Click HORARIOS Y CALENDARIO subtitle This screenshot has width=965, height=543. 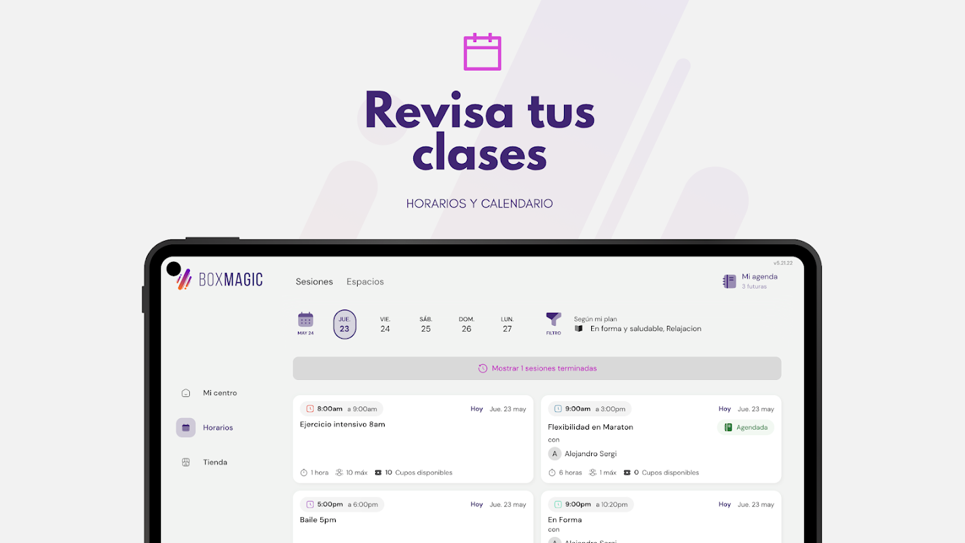(479, 204)
